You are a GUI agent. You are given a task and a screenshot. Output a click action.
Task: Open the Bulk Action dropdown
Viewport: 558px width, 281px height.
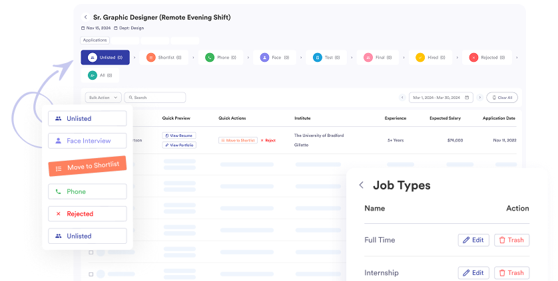click(x=103, y=98)
